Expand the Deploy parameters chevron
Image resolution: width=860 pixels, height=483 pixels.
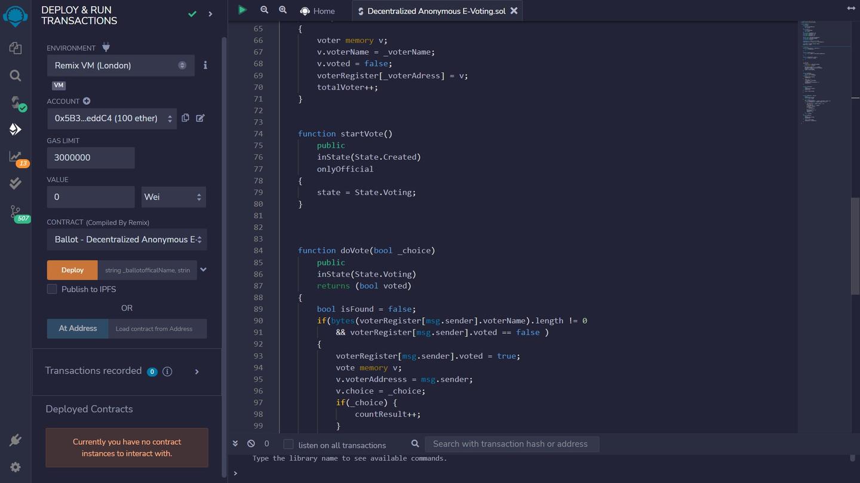tap(203, 270)
